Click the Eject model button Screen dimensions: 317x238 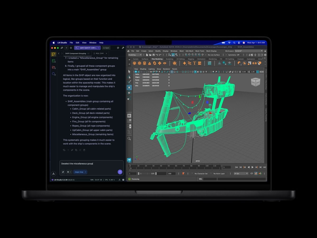point(106,48)
